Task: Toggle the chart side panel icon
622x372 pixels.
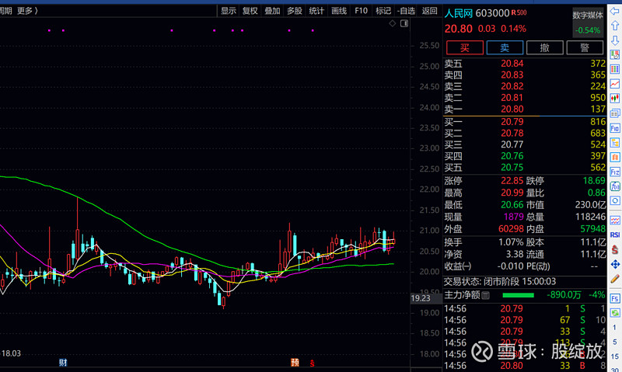Action: tap(404, 23)
